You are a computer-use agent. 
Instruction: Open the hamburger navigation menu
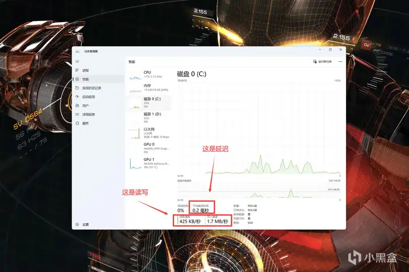click(77, 61)
